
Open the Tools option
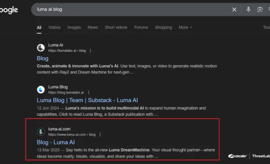[267, 27]
